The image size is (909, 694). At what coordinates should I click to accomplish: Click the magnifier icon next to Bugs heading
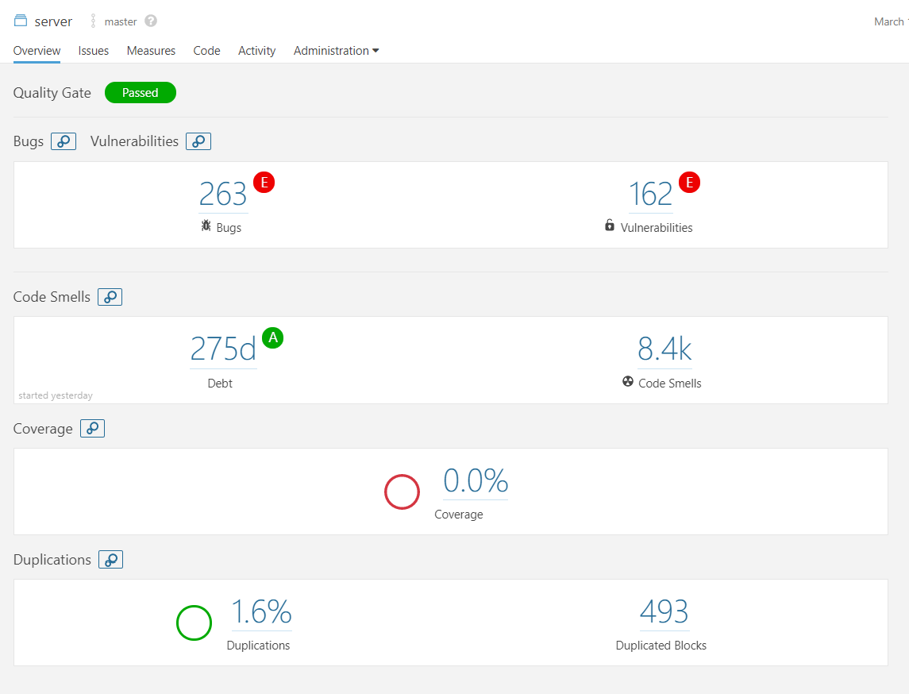tap(64, 141)
